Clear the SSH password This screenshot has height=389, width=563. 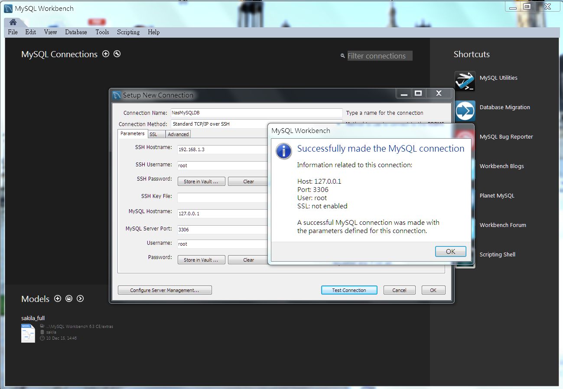click(x=248, y=182)
